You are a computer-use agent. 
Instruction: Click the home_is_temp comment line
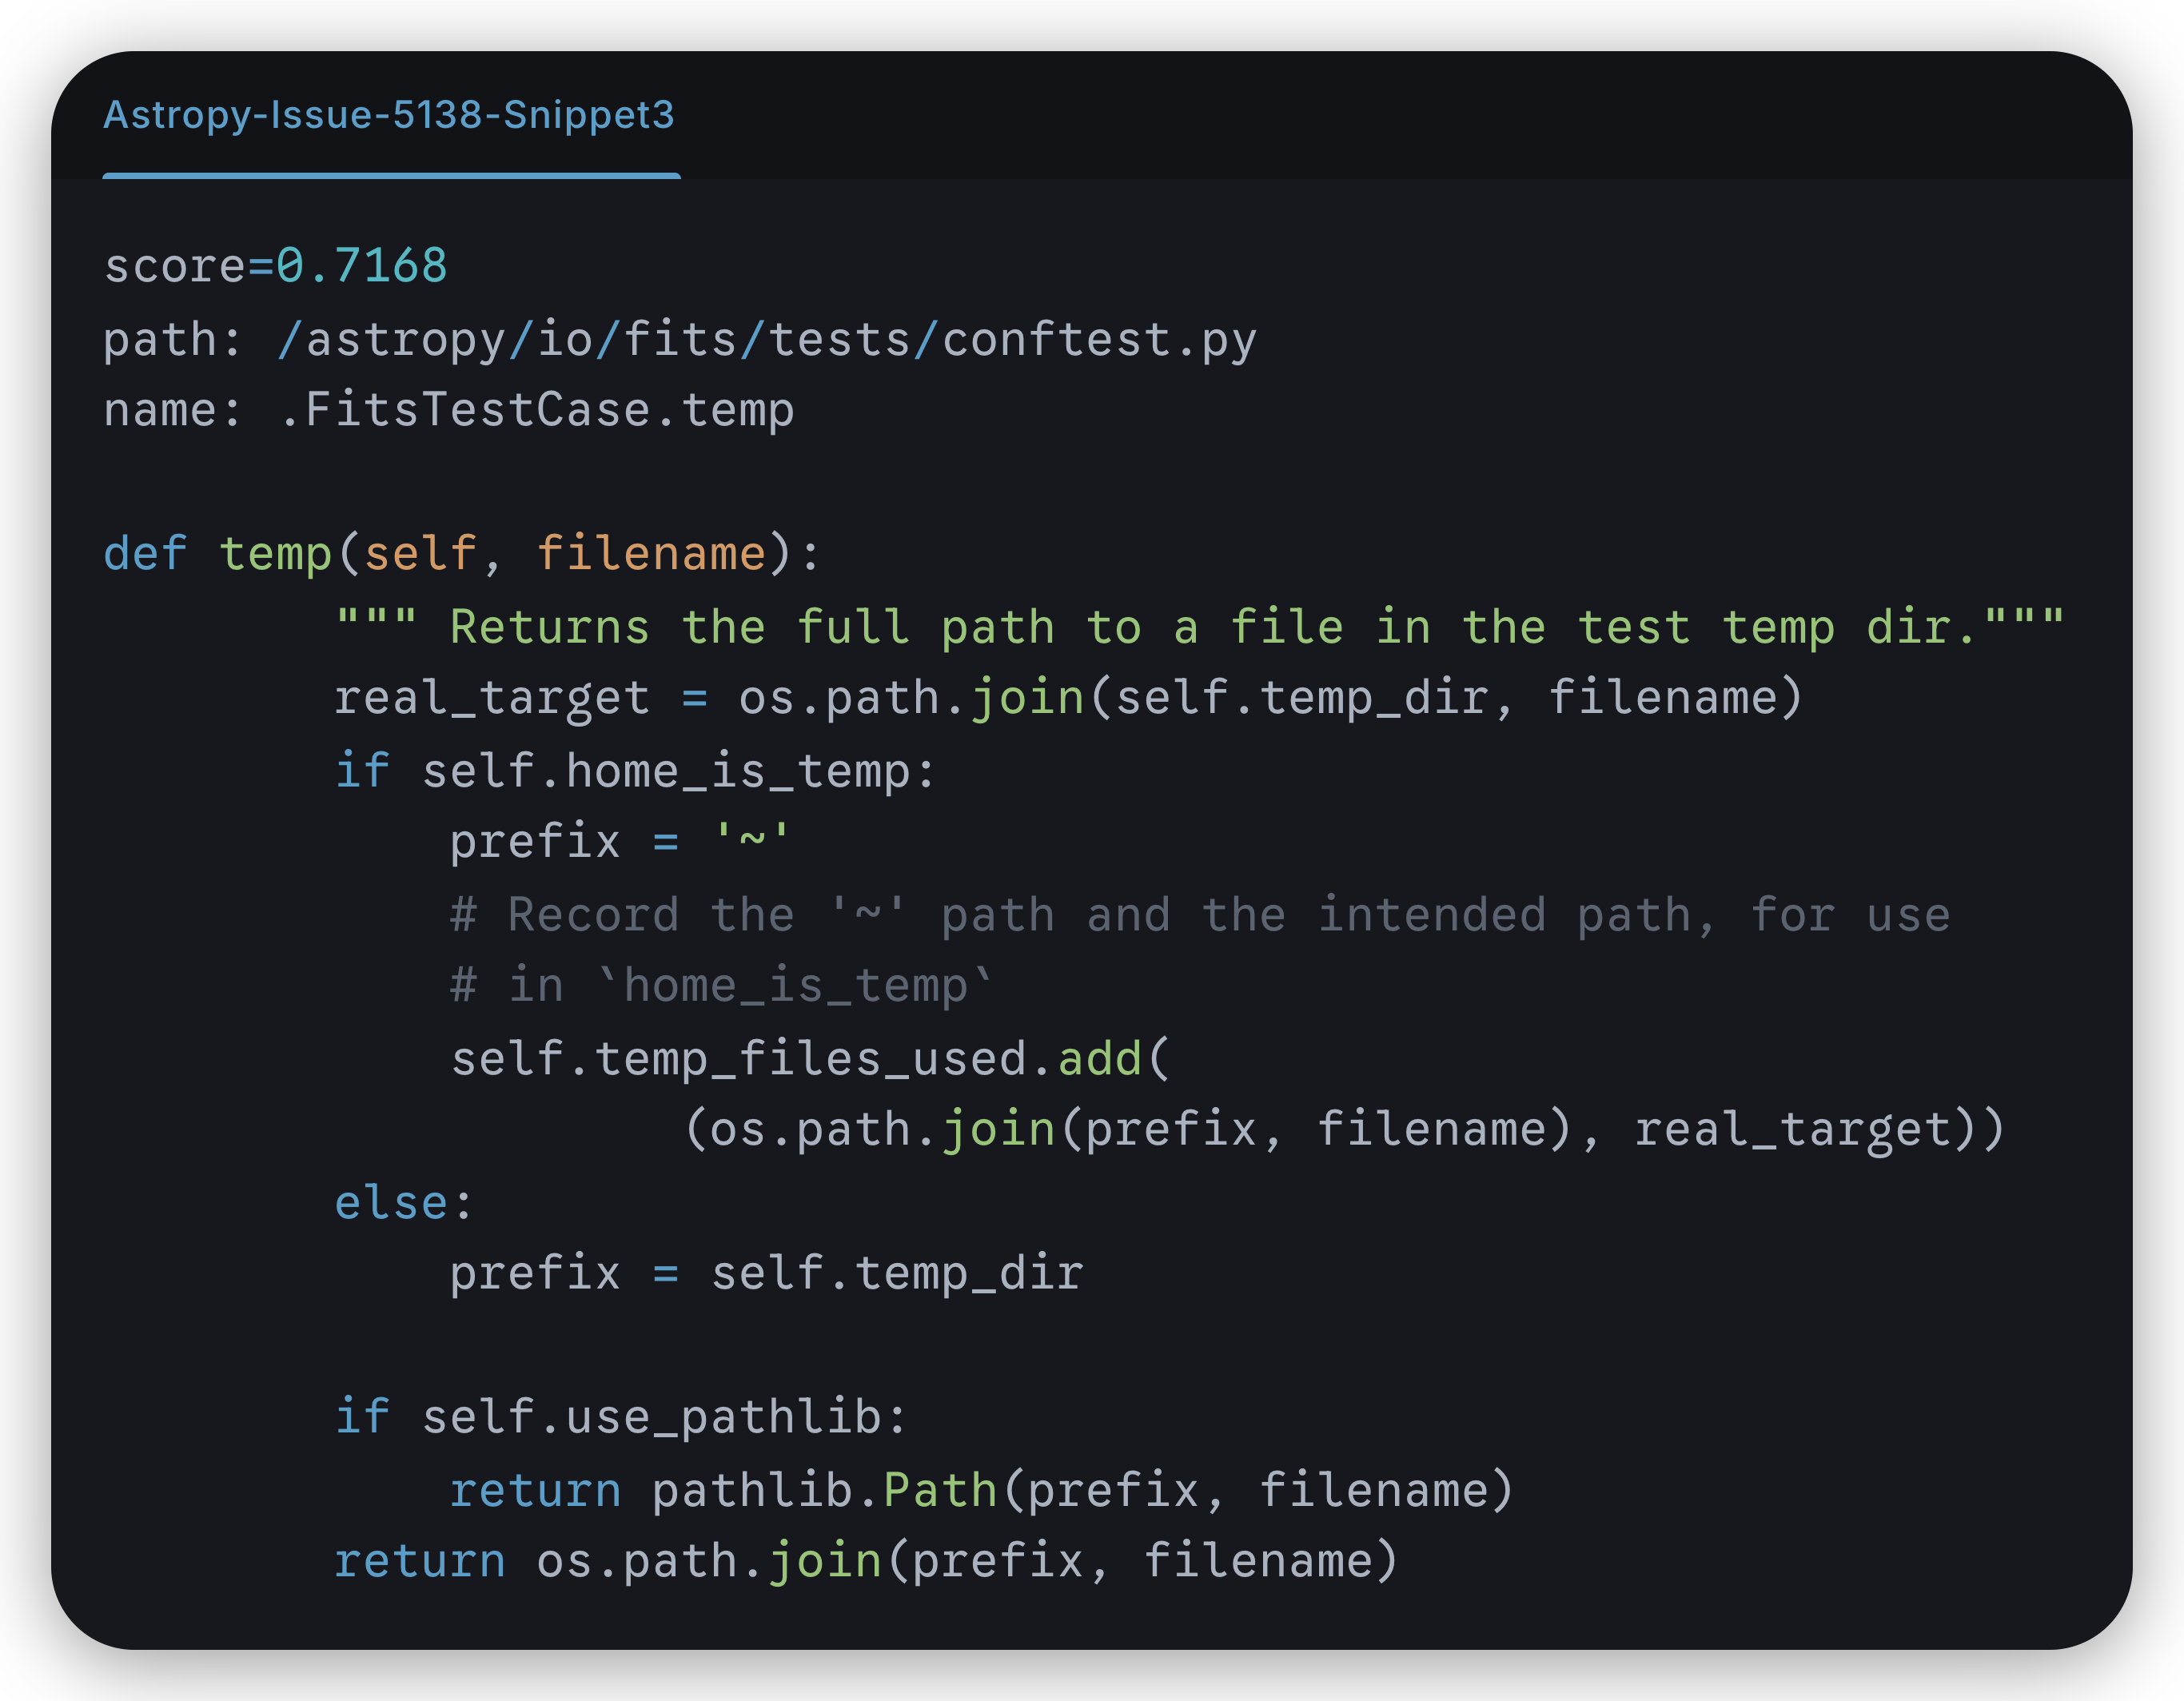tap(720, 986)
